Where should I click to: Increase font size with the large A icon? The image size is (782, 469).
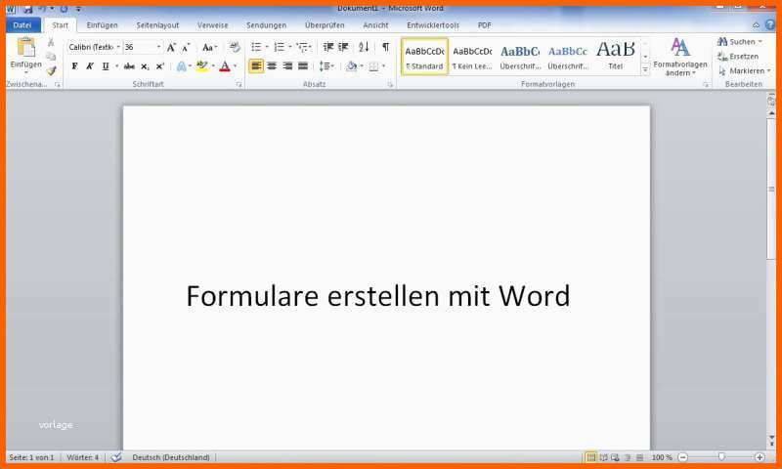point(171,47)
